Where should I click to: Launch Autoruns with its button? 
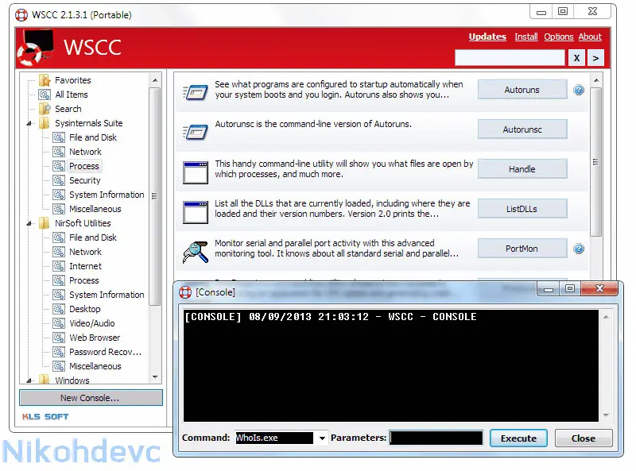coord(522,90)
